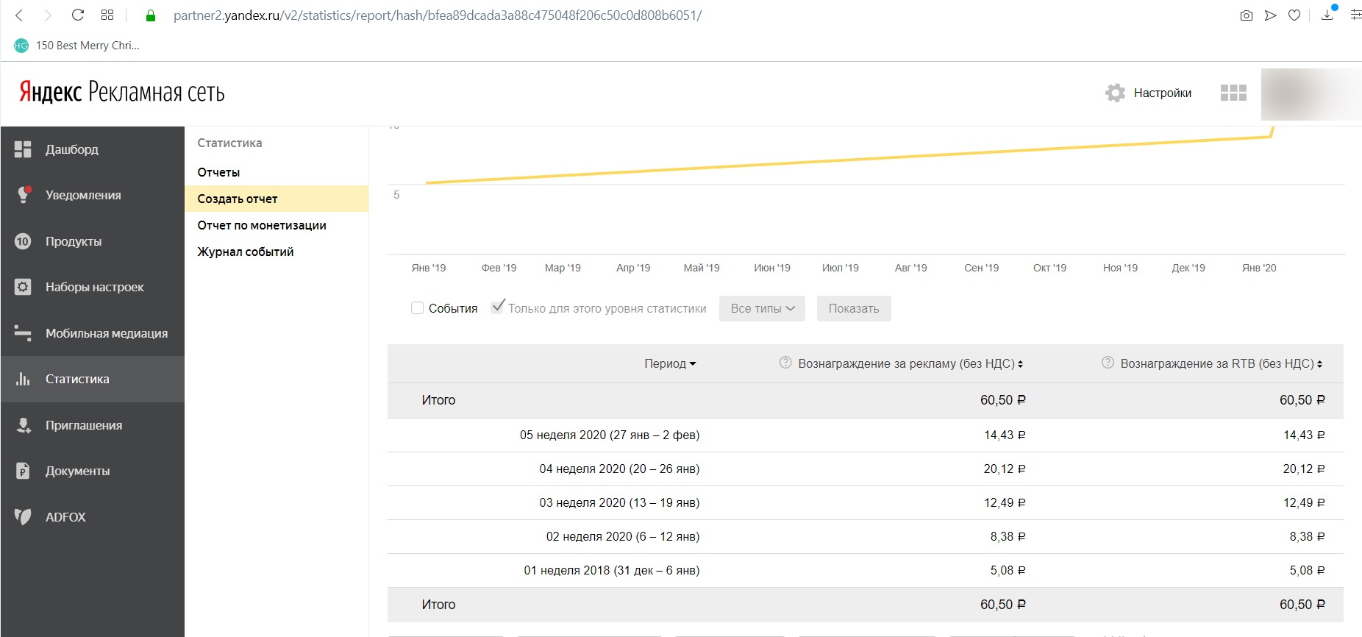Select row 01 неделя 2018 (31 дек – 6 янв)
Image resolution: width=1362 pixels, height=637 pixels.
(x=865, y=571)
